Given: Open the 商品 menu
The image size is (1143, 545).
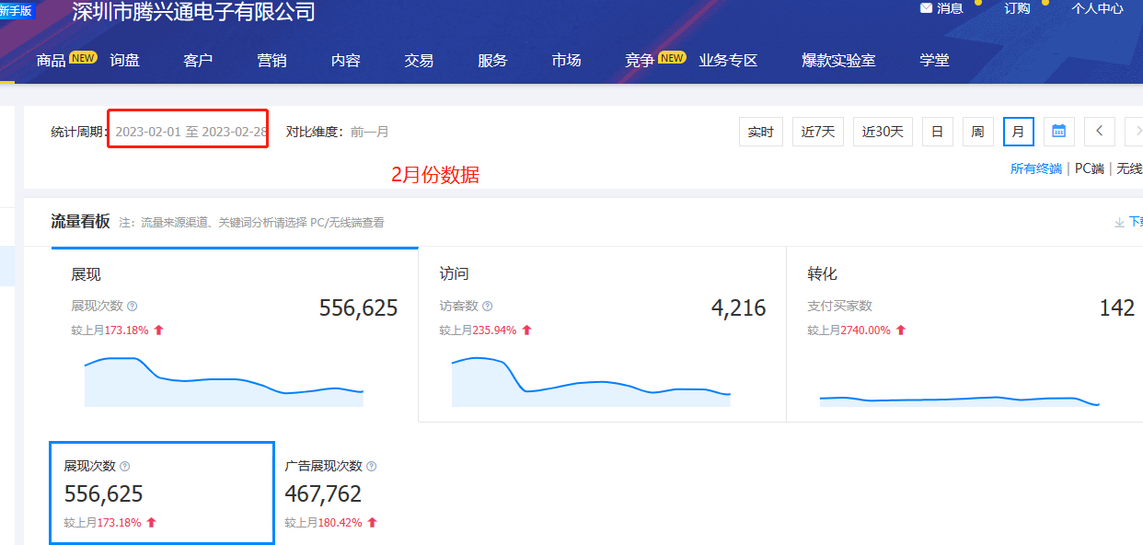Looking at the screenshot, I should tap(52, 61).
